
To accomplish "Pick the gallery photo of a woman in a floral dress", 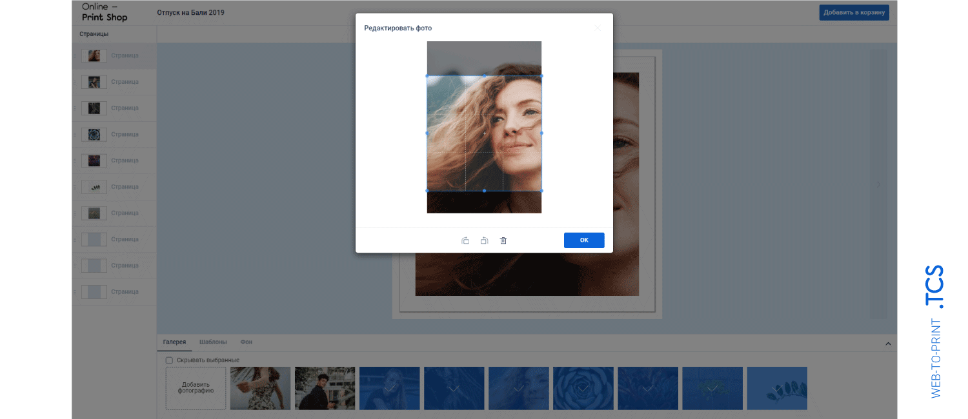I will coord(260,388).
